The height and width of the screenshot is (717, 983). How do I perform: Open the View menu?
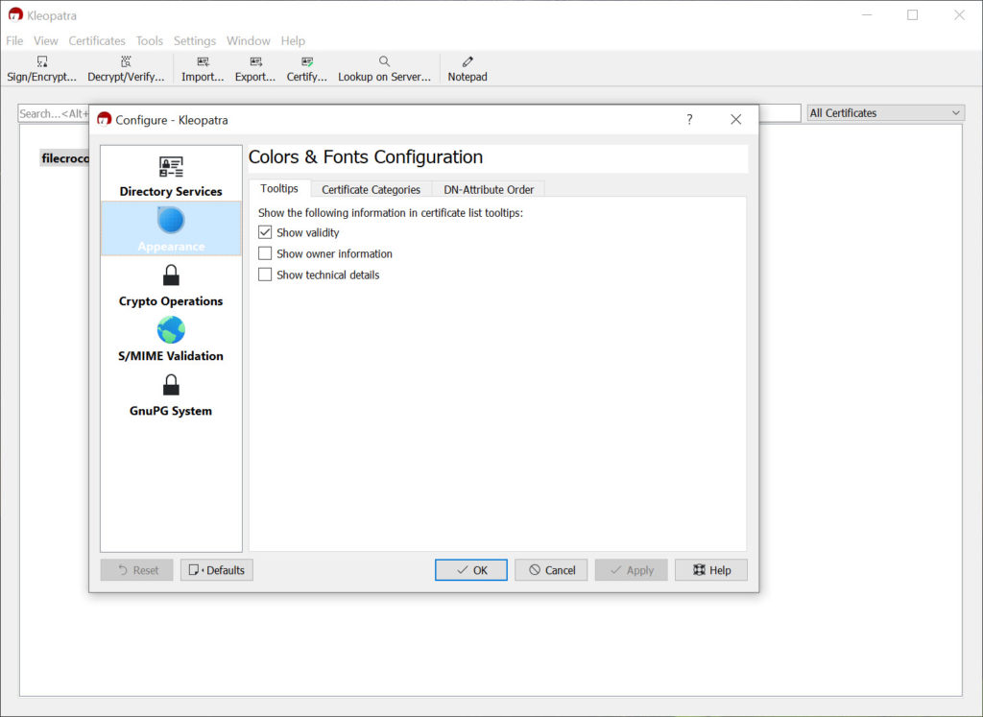click(46, 40)
